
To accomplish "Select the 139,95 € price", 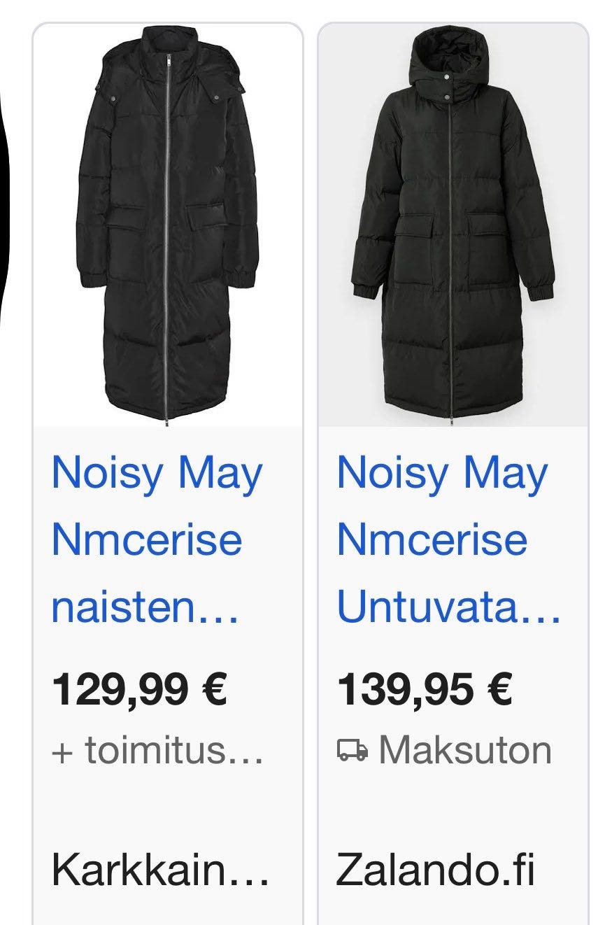I will 425,689.
